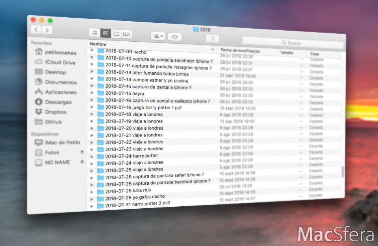Select 2018-07-25 viaje a londres

click(x=134, y=170)
